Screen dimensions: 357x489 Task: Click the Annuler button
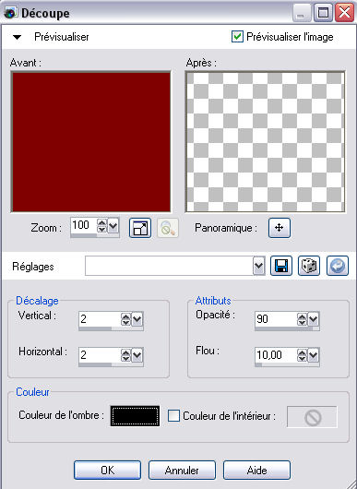tap(182, 470)
